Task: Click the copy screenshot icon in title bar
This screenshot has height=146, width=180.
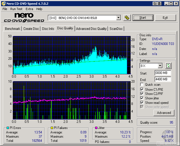Action: click(154, 4)
